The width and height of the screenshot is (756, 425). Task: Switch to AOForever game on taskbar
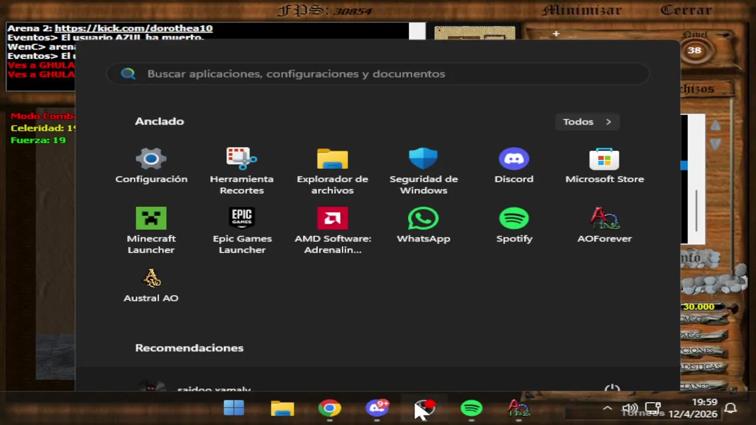point(519,408)
